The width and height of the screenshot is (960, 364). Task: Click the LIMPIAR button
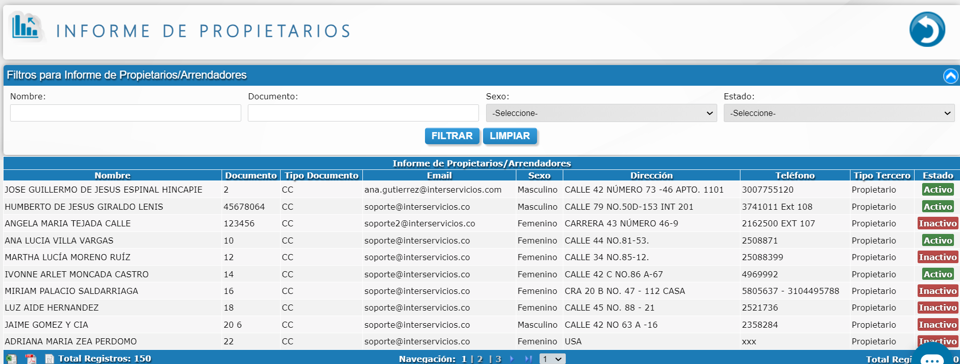point(510,136)
